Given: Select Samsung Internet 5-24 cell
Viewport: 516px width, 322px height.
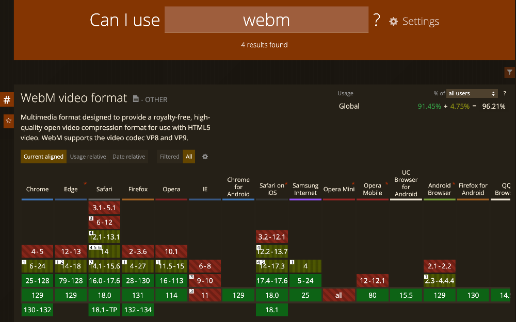Looking at the screenshot, I should [x=305, y=281].
